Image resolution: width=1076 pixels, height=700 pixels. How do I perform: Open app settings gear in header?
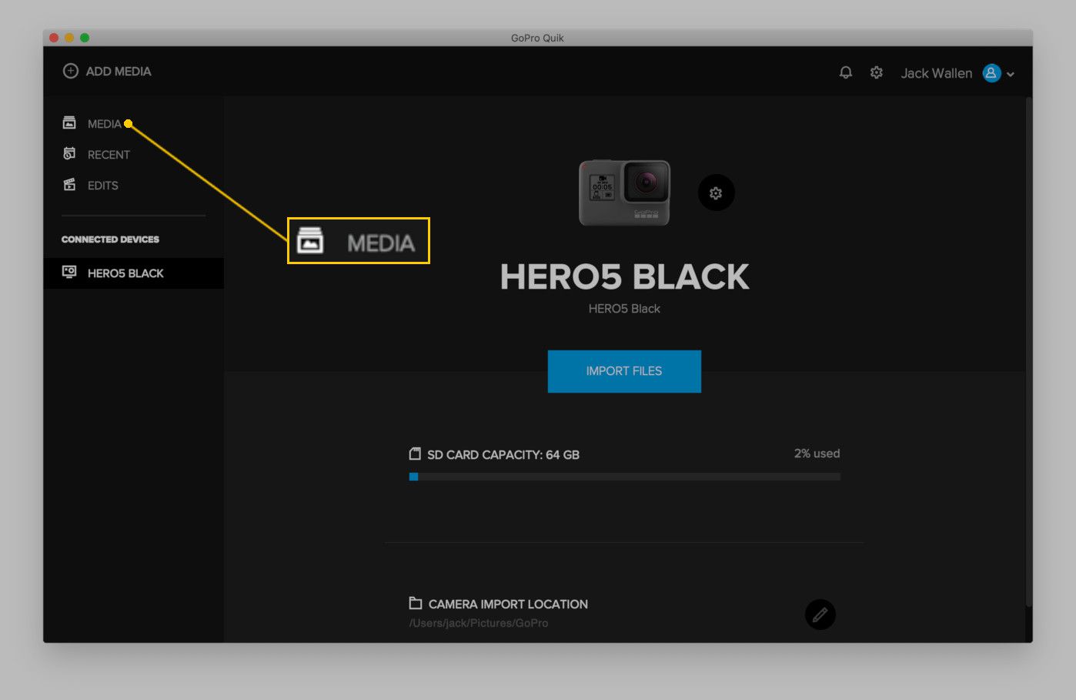tap(876, 72)
